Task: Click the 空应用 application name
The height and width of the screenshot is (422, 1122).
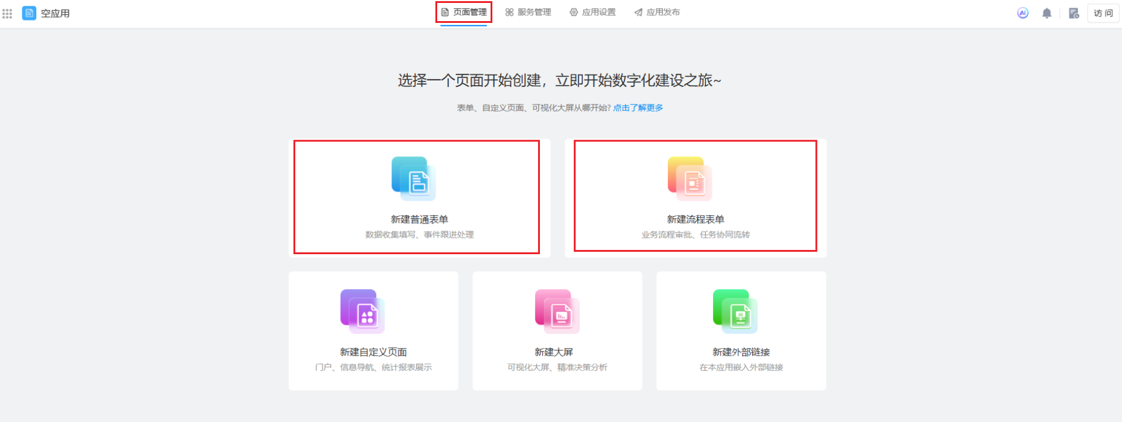Action: [x=55, y=13]
